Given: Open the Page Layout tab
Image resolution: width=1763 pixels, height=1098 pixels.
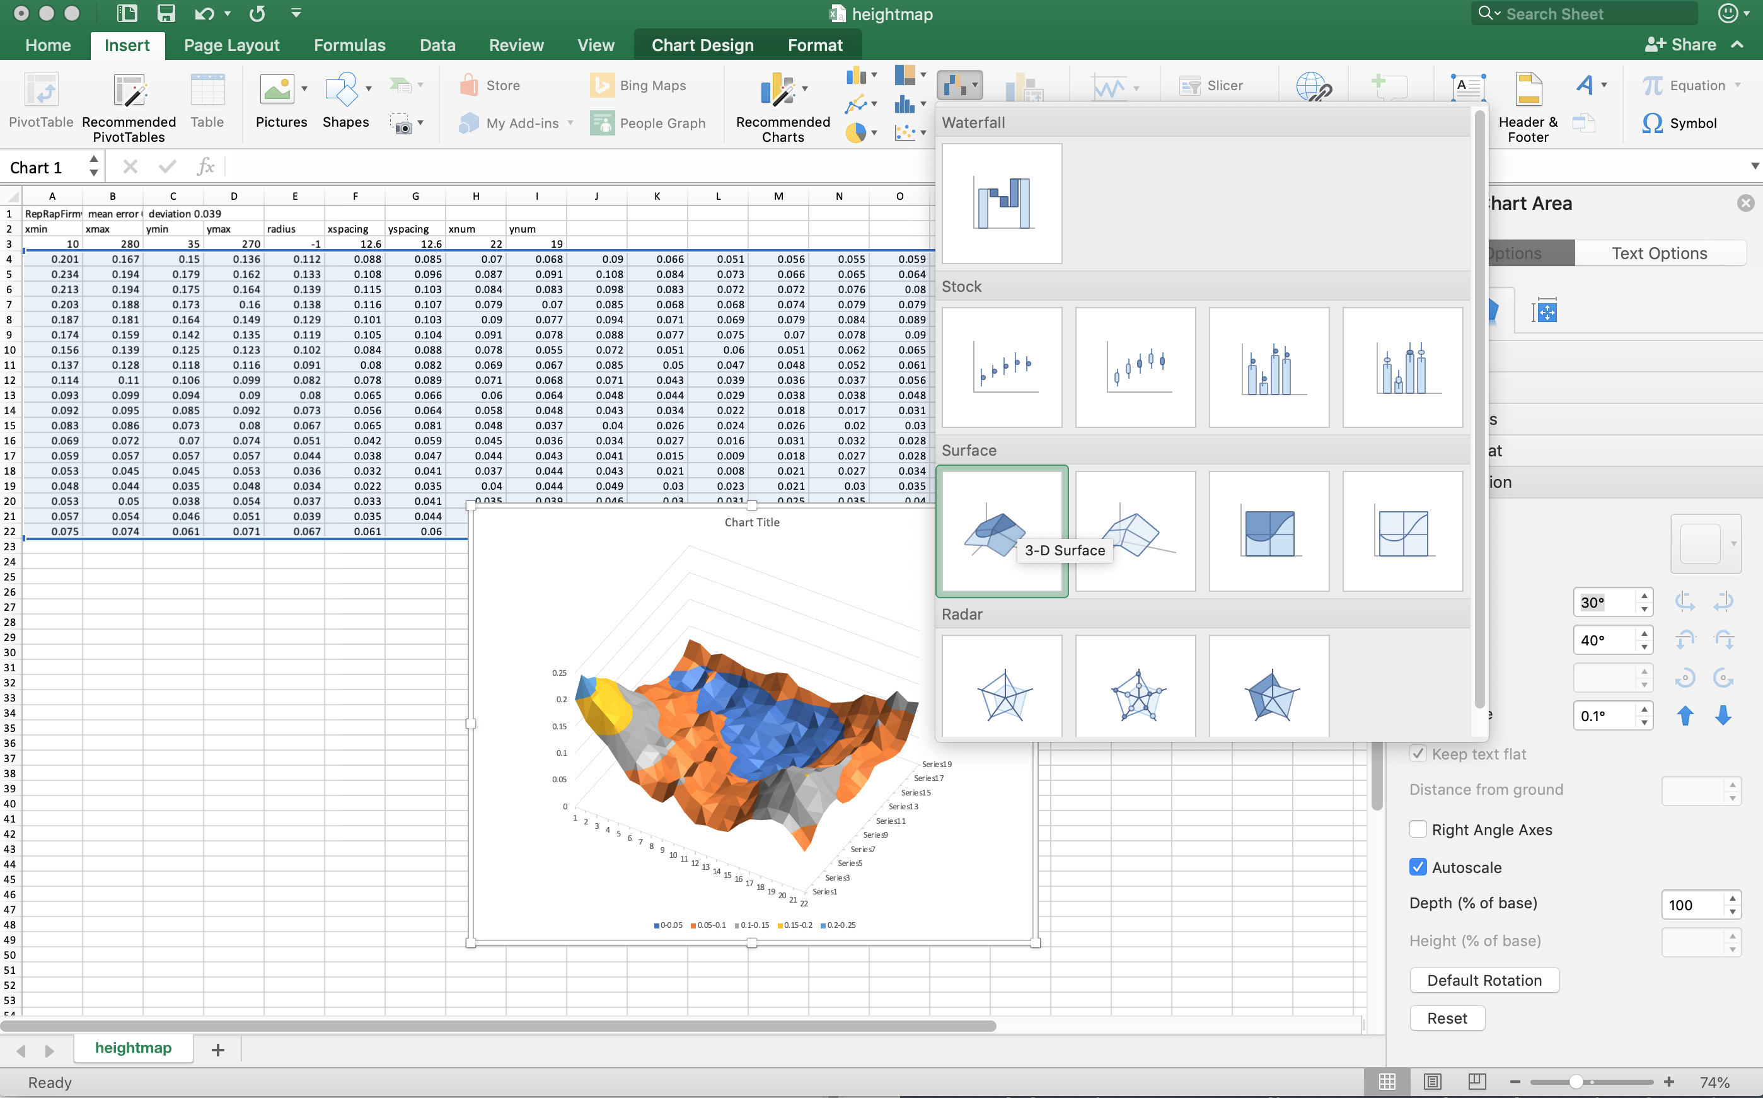Looking at the screenshot, I should pyautogui.click(x=231, y=45).
